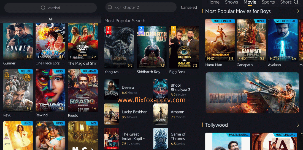
Task: Expand the Tollywood section arrow
Action: [298, 125]
